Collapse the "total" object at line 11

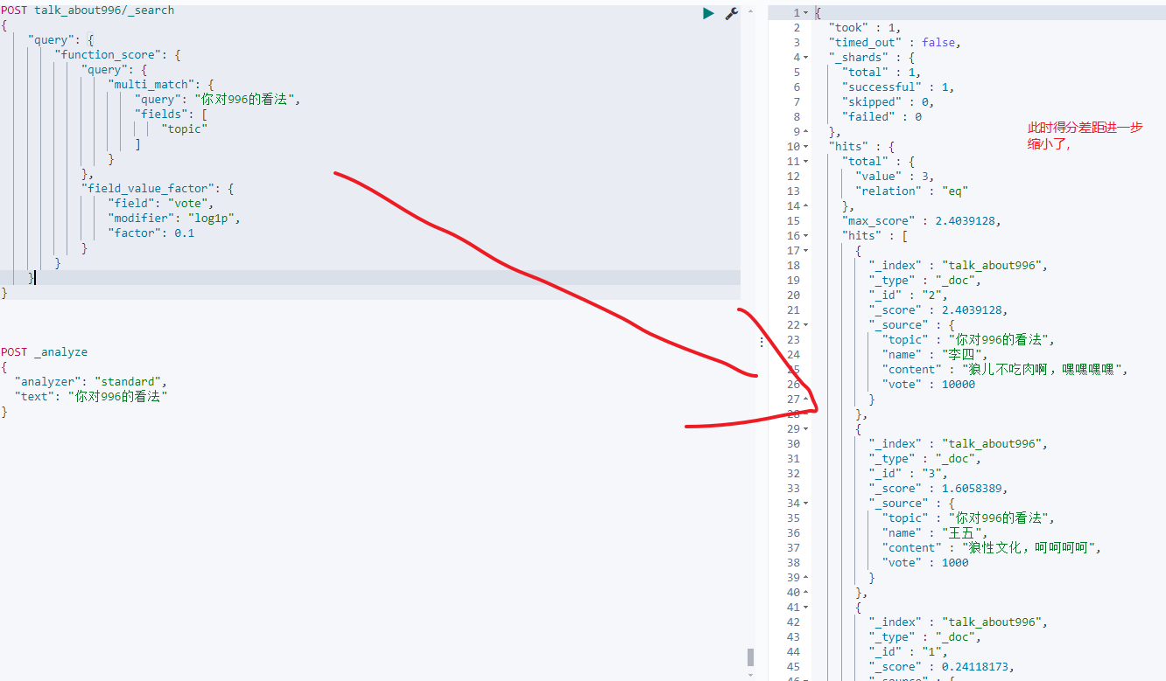coord(806,162)
